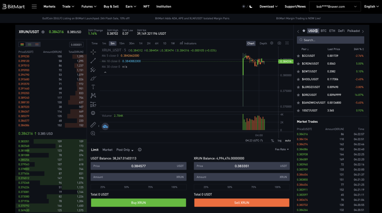Select the crosshair cursor tool
Viewport: 382px width, 213px height.
(x=93, y=52)
